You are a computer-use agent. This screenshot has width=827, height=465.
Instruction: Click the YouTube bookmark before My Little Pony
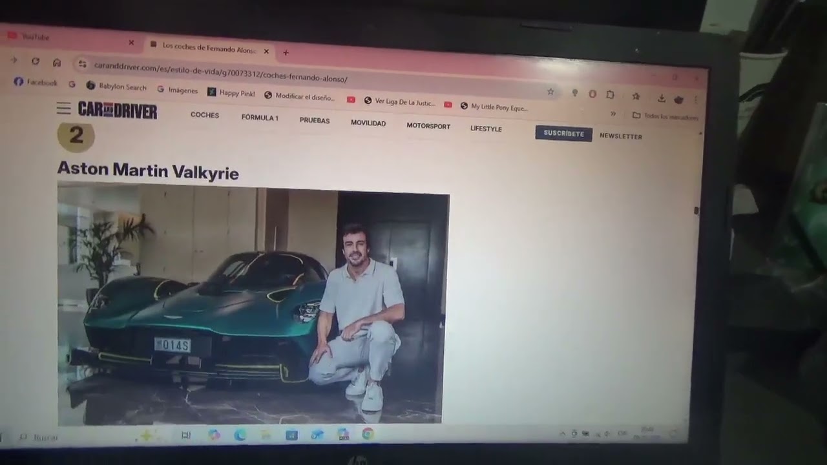(x=448, y=105)
